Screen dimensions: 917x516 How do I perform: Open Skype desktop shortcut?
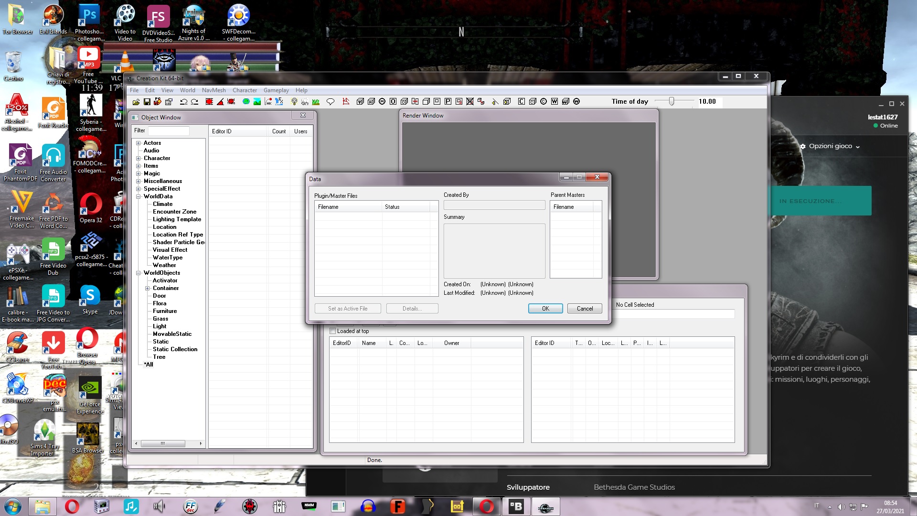[x=90, y=300]
